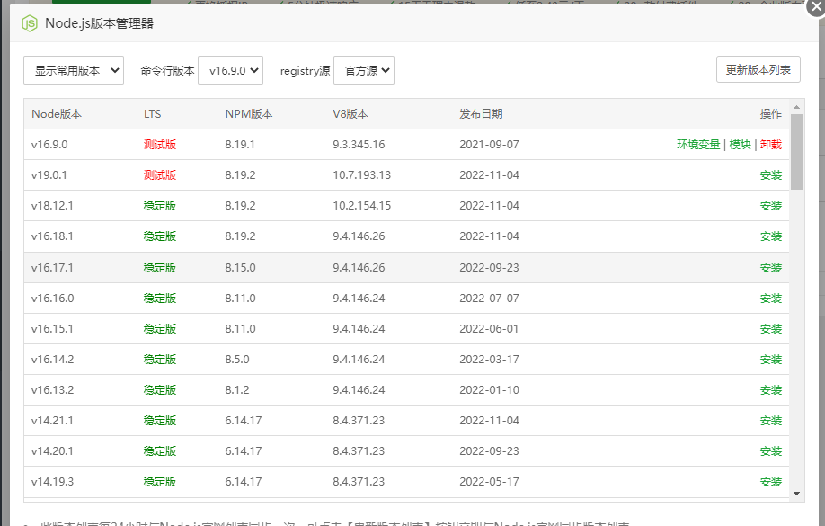This screenshot has width=825, height=526.
Task: Install Node v16.15.1
Action: [771, 328]
